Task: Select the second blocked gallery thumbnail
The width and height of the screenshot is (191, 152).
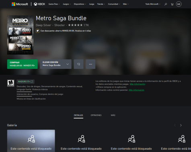Action: (x=81, y=141)
